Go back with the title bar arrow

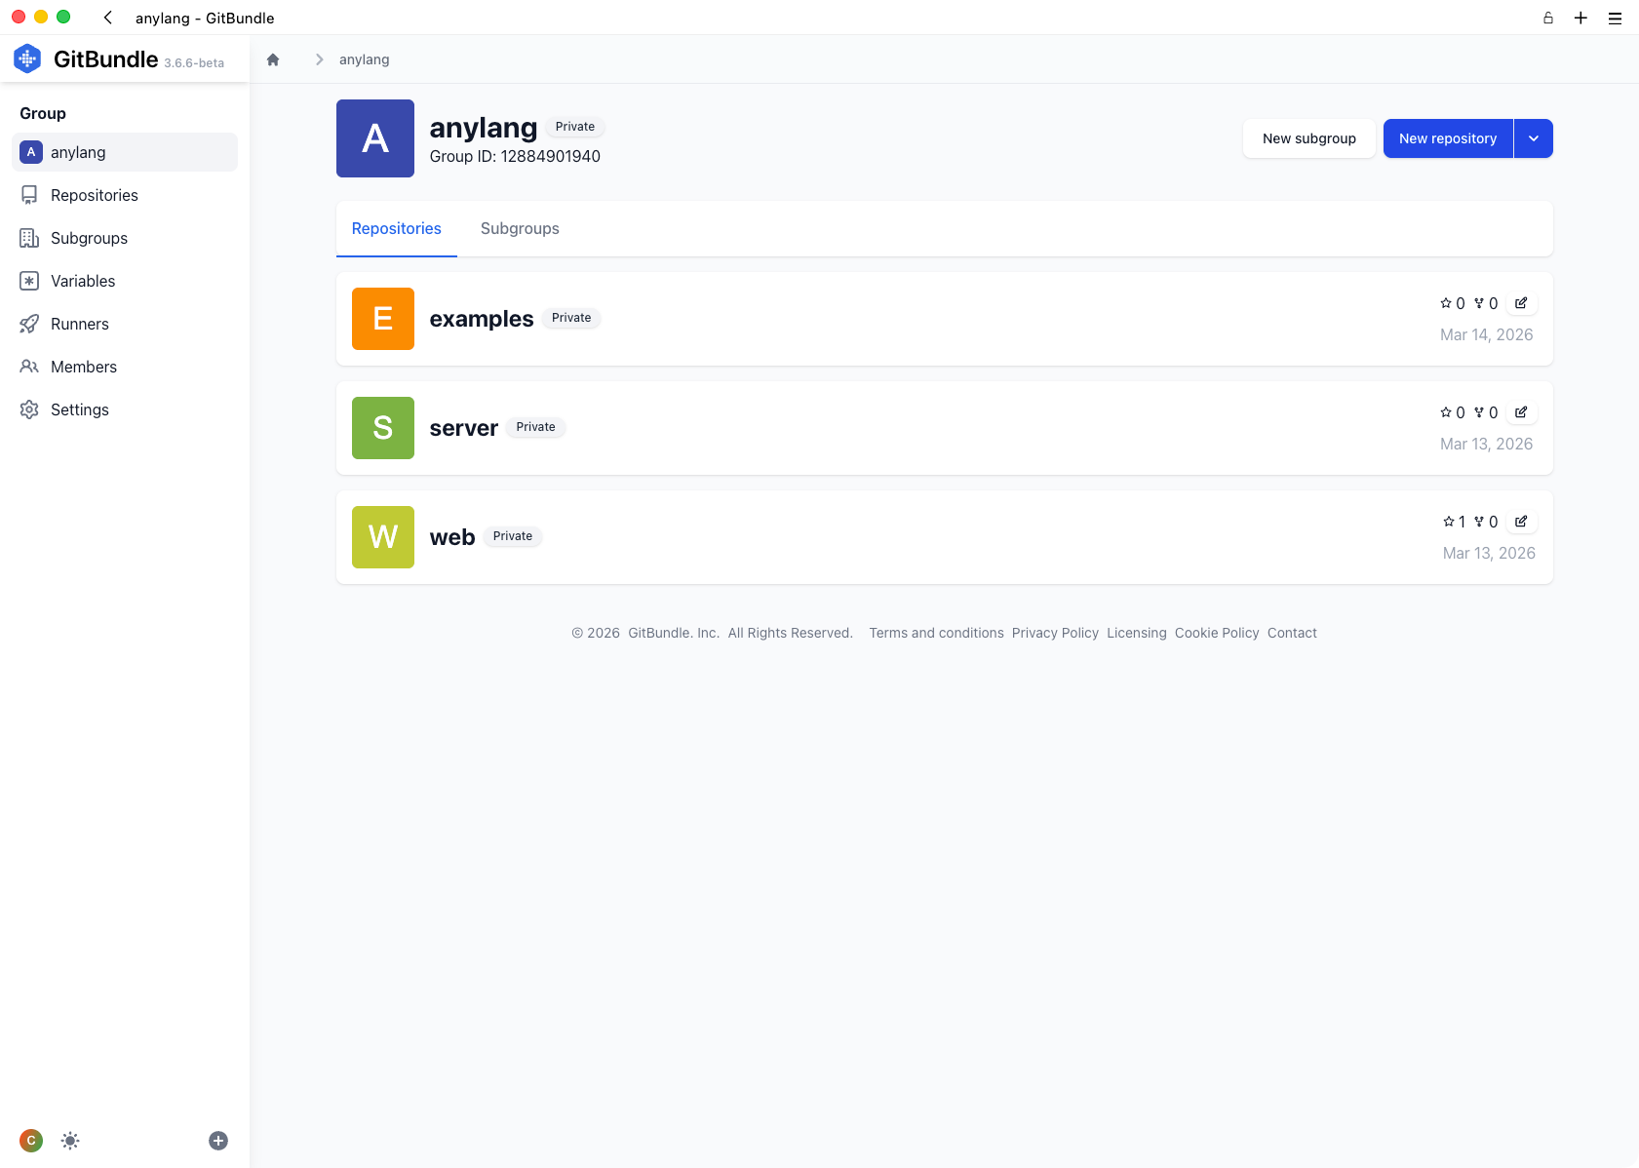point(108,18)
